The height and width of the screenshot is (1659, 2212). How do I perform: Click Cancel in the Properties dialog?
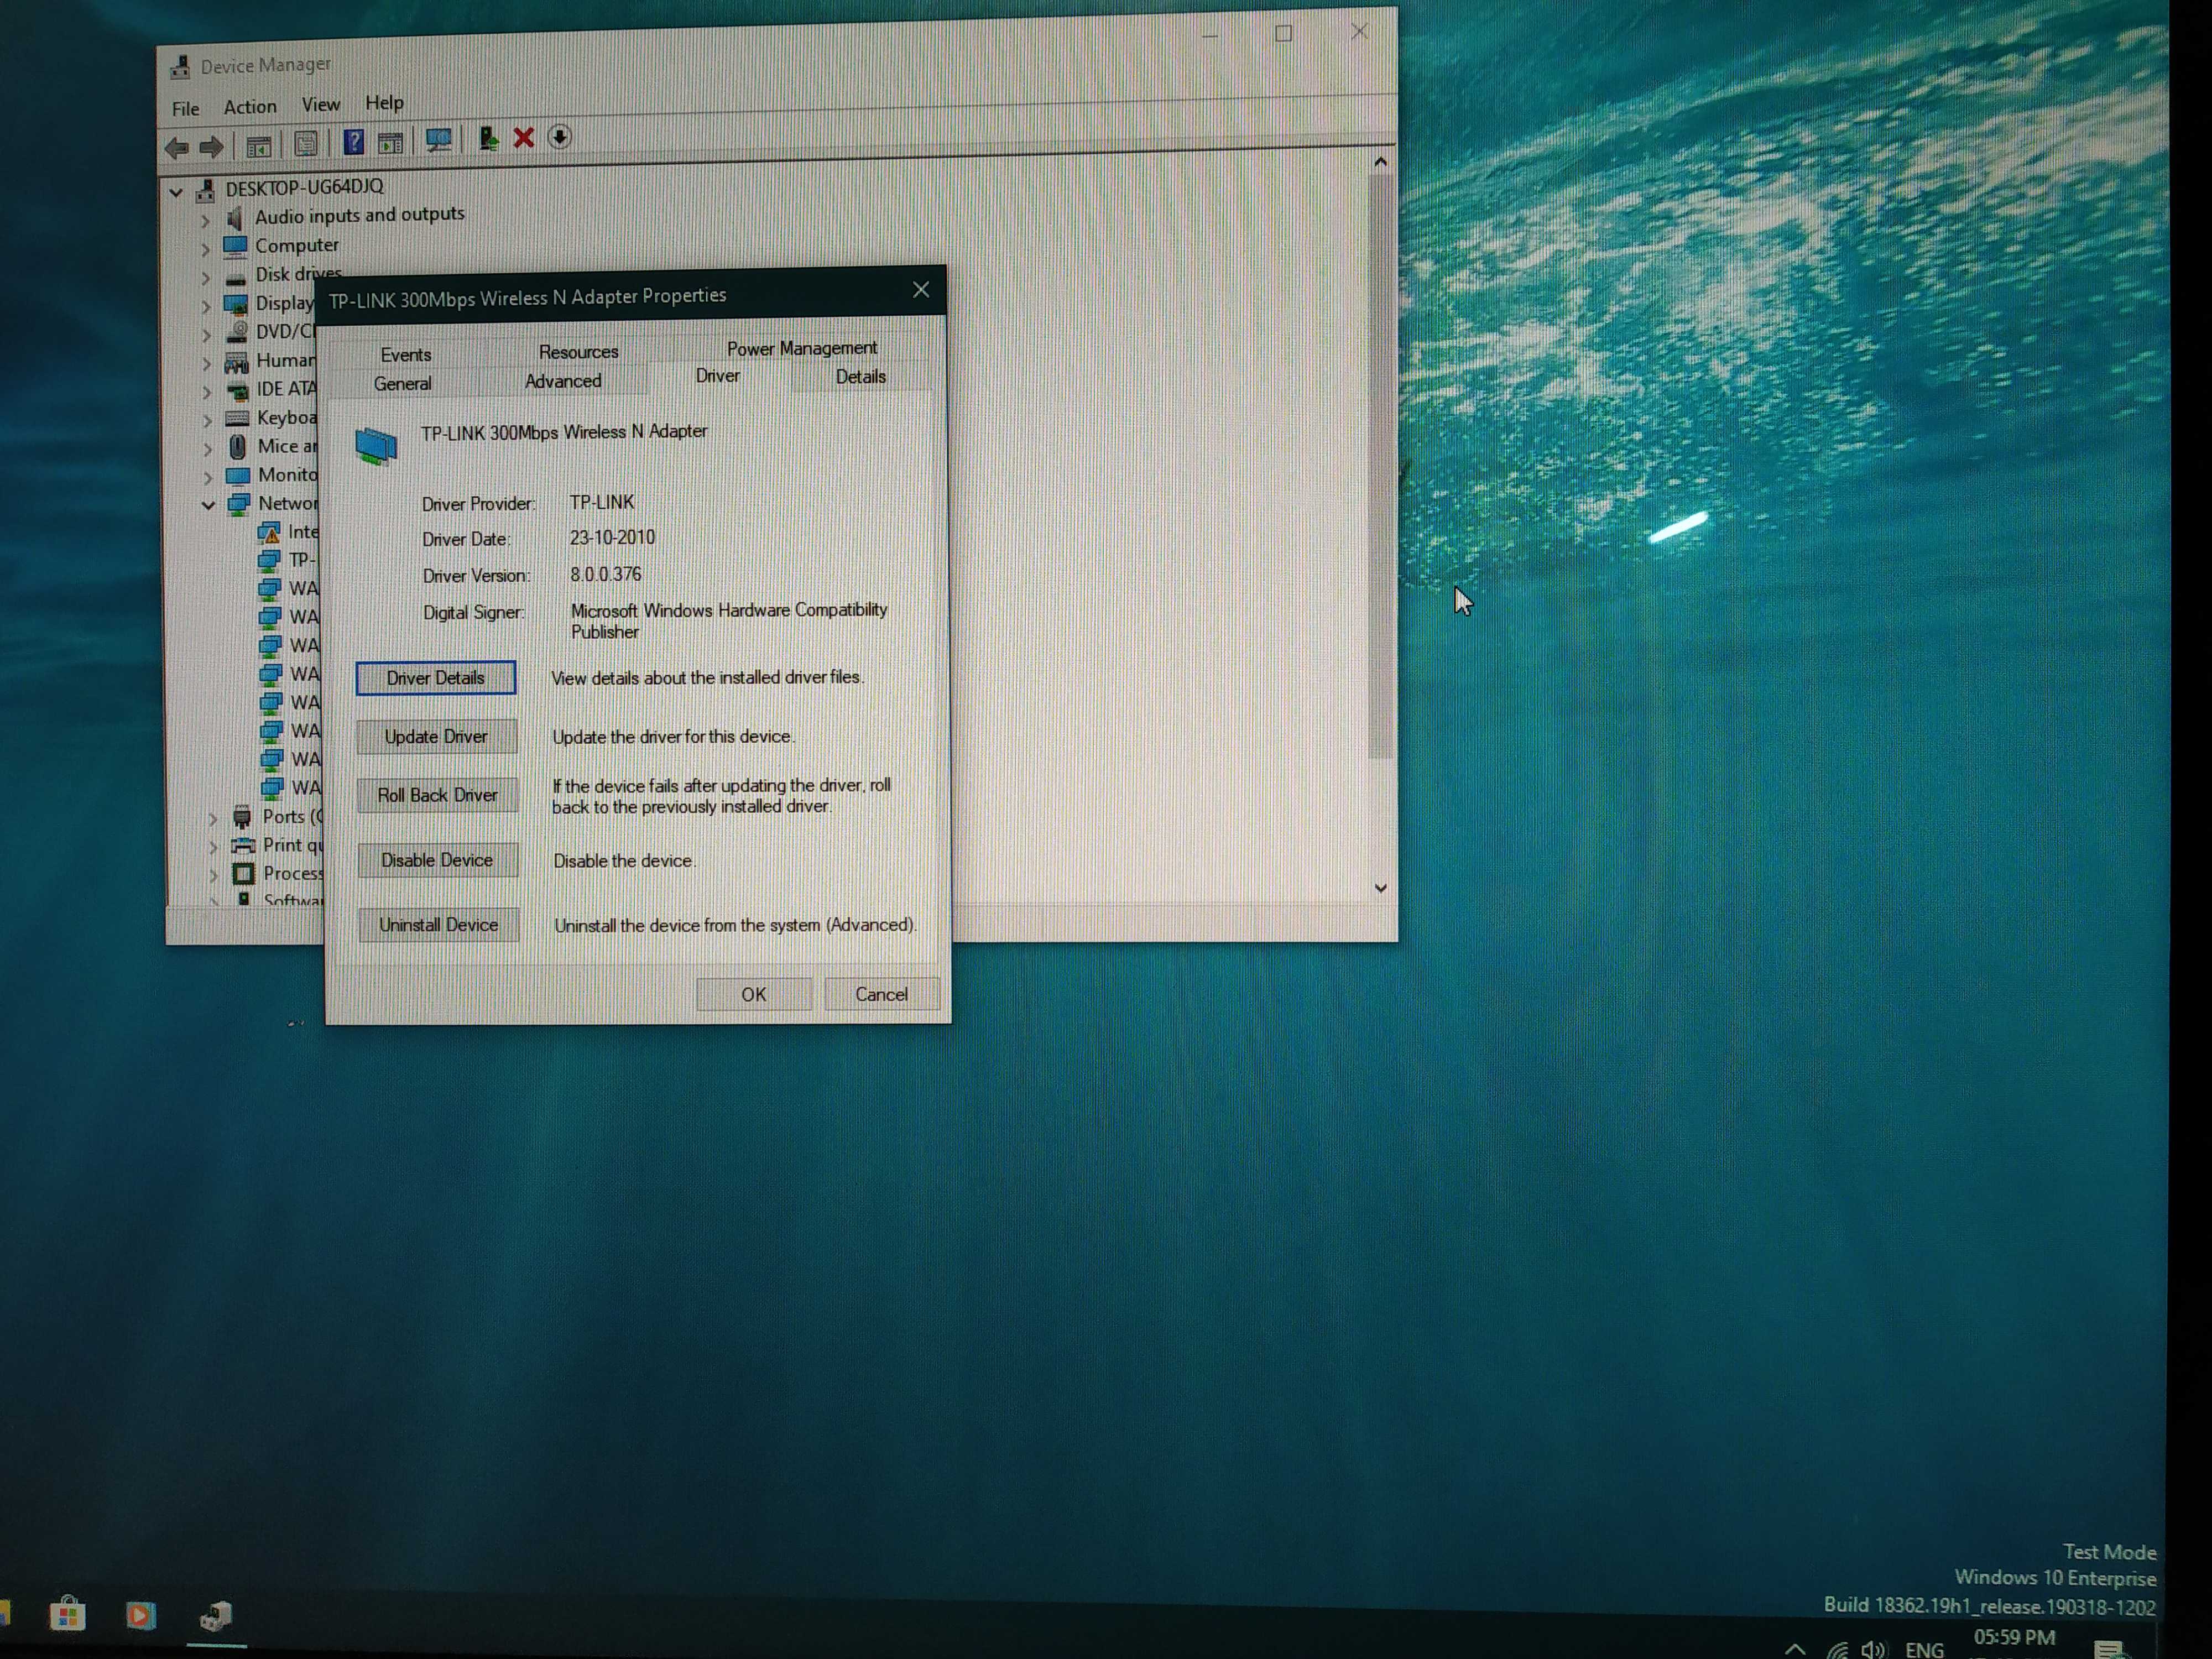[881, 994]
